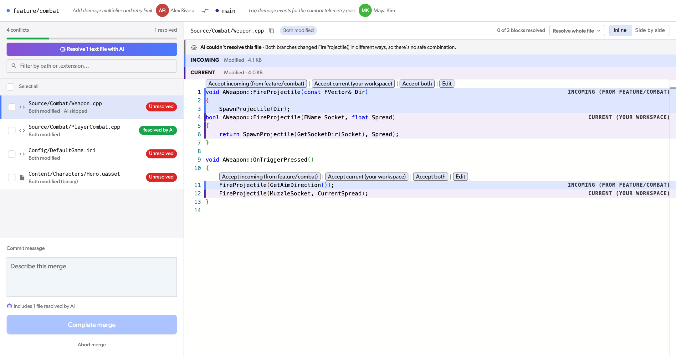This screenshot has width=676, height=357.
Task: Click the branch swap arrows icon
Action: tap(205, 11)
